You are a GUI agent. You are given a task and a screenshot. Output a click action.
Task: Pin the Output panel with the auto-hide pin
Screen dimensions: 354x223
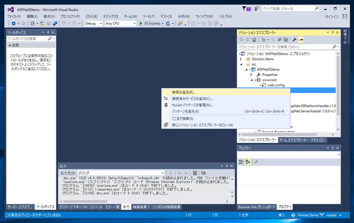pos(227,166)
